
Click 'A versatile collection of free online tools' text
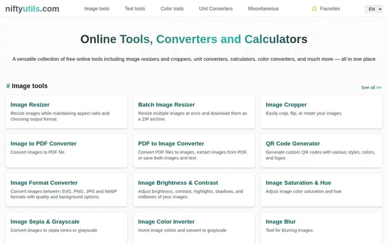tap(194, 59)
